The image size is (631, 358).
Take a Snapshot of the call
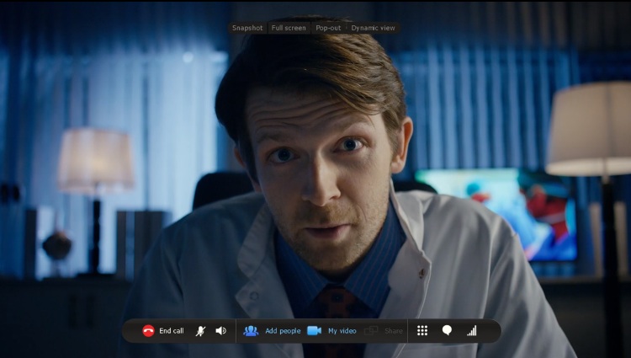247,28
